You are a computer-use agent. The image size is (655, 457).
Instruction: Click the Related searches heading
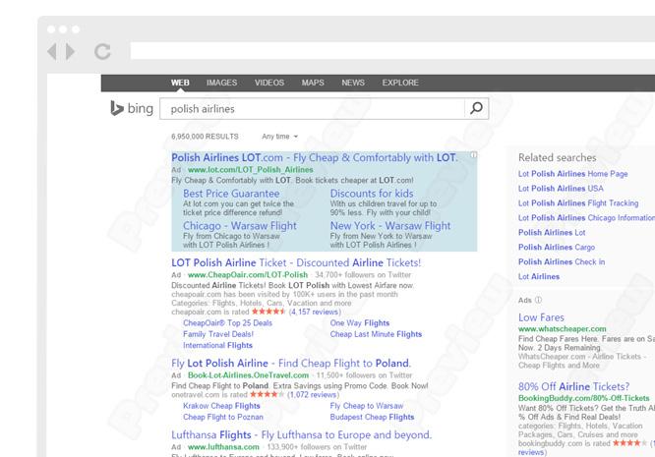click(558, 158)
